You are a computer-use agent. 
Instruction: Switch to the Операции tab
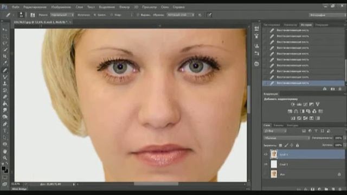pos(322,25)
